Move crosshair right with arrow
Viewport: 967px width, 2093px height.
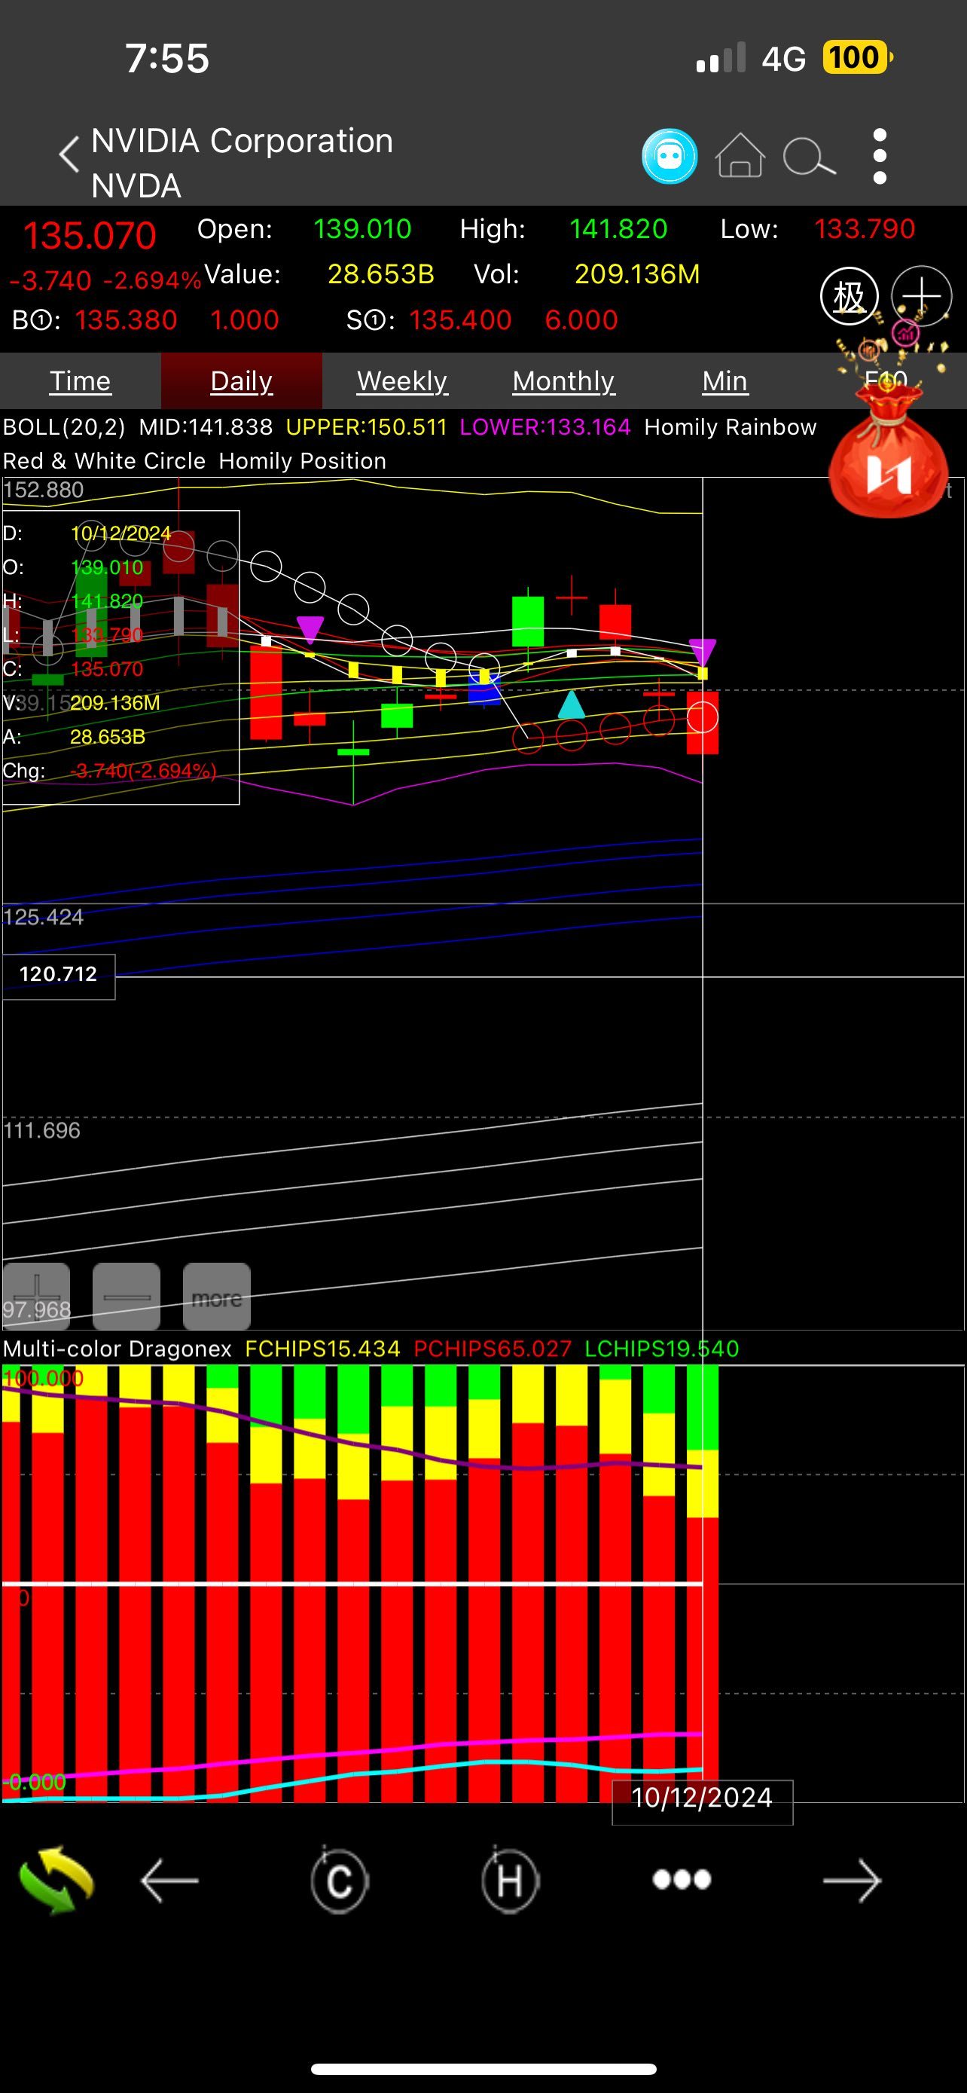(852, 1880)
